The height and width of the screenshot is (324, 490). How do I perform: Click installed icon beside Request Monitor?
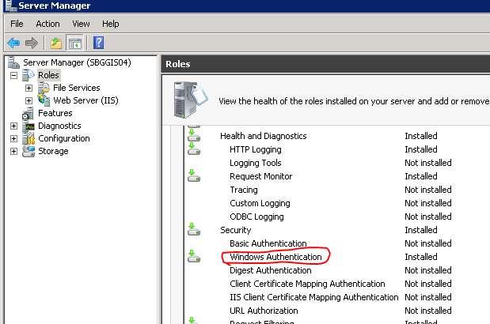click(x=194, y=176)
